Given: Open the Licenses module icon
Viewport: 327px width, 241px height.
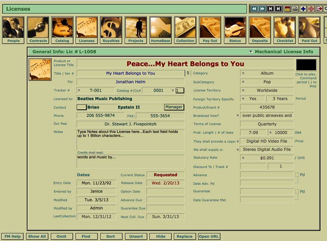Looking at the screenshot, I should coord(86,30).
